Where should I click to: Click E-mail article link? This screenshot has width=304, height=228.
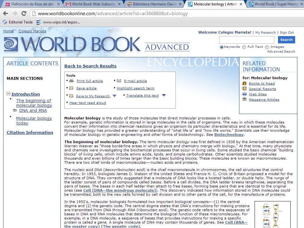tap(136, 81)
